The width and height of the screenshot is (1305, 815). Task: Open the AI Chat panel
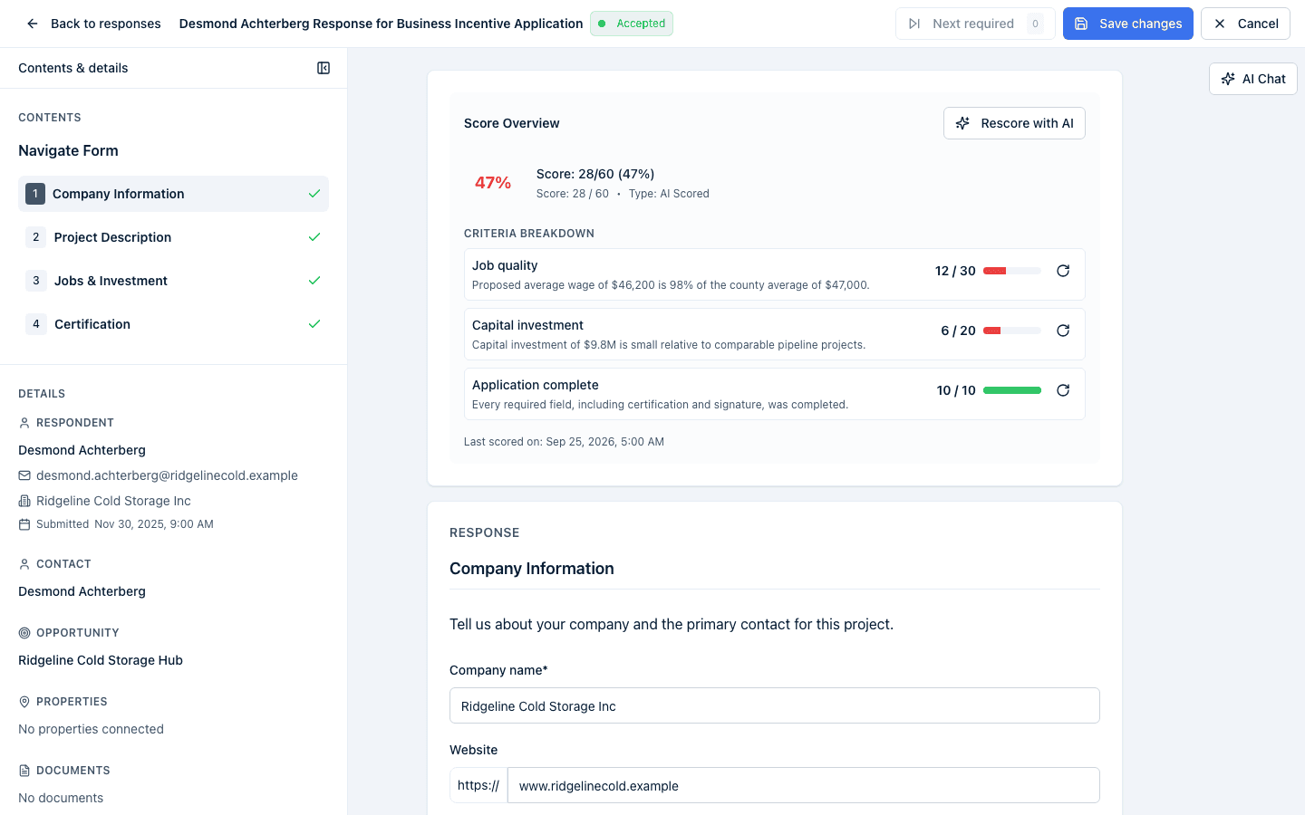click(x=1253, y=79)
